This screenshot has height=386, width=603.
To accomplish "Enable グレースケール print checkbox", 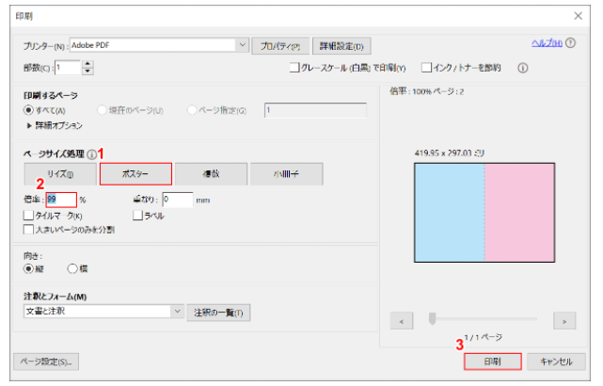I will point(294,68).
